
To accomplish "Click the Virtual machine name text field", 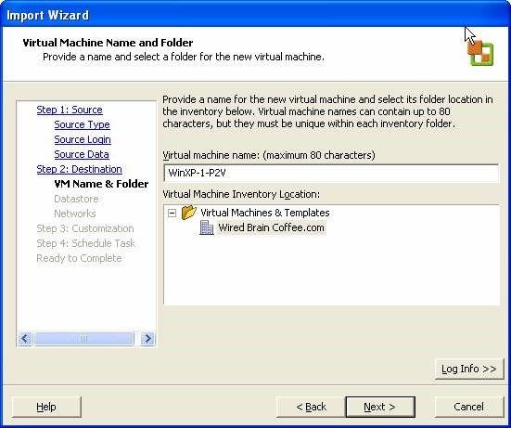I will pos(331,173).
